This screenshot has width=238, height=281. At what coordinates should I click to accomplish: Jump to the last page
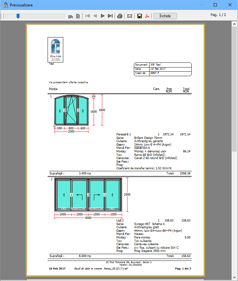click(x=110, y=16)
